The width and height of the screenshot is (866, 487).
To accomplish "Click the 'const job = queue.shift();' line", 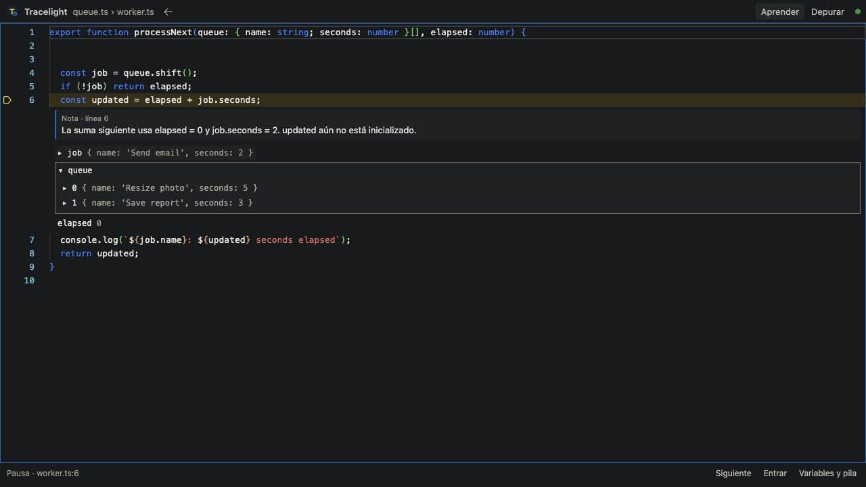I will point(129,73).
